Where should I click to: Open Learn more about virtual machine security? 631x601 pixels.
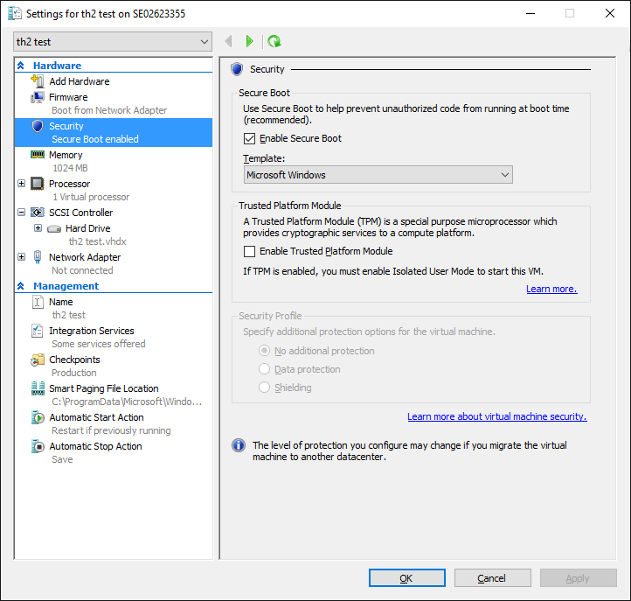pyautogui.click(x=497, y=416)
